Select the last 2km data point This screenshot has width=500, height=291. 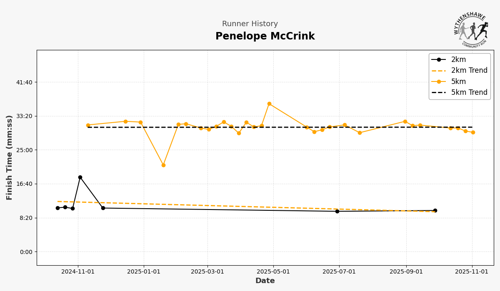(435, 210)
